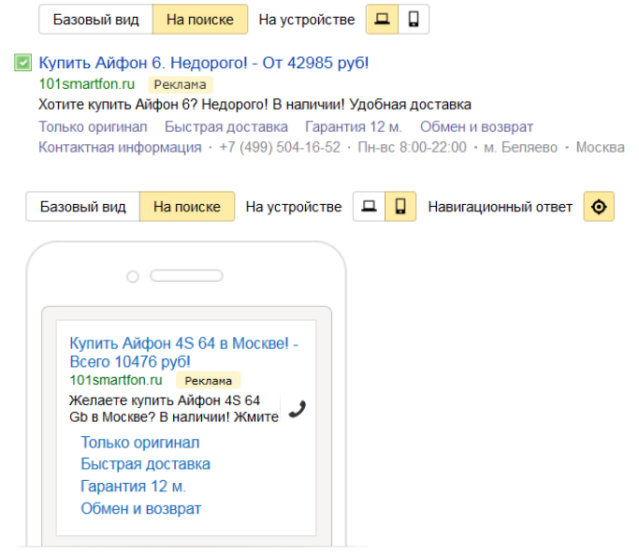Click working hours Пн-вс 8:00-22:00

coord(412,147)
